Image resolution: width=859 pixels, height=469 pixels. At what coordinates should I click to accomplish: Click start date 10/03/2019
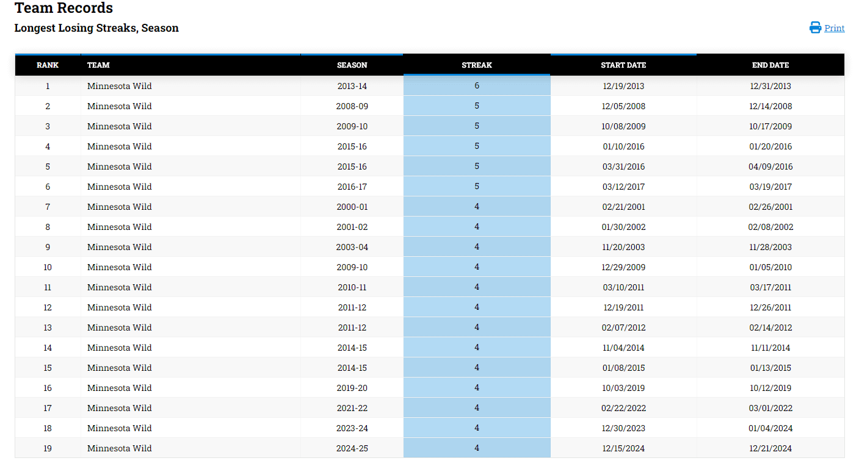pyautogui.click(x=623, y=388)
